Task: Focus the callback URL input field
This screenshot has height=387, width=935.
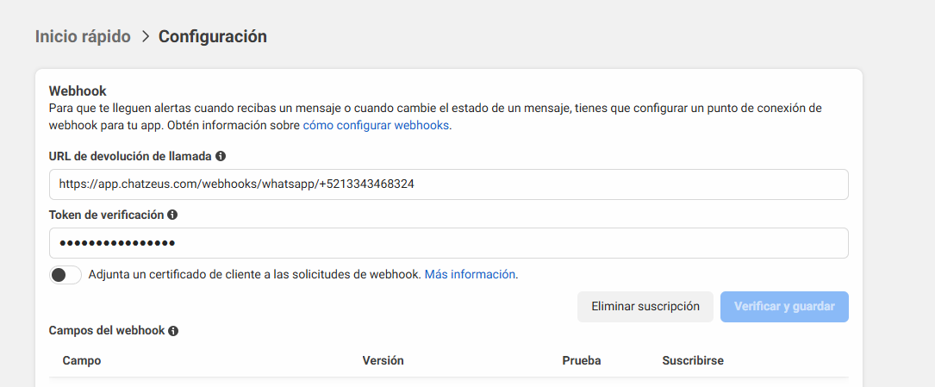Action: tap(448, 184)
